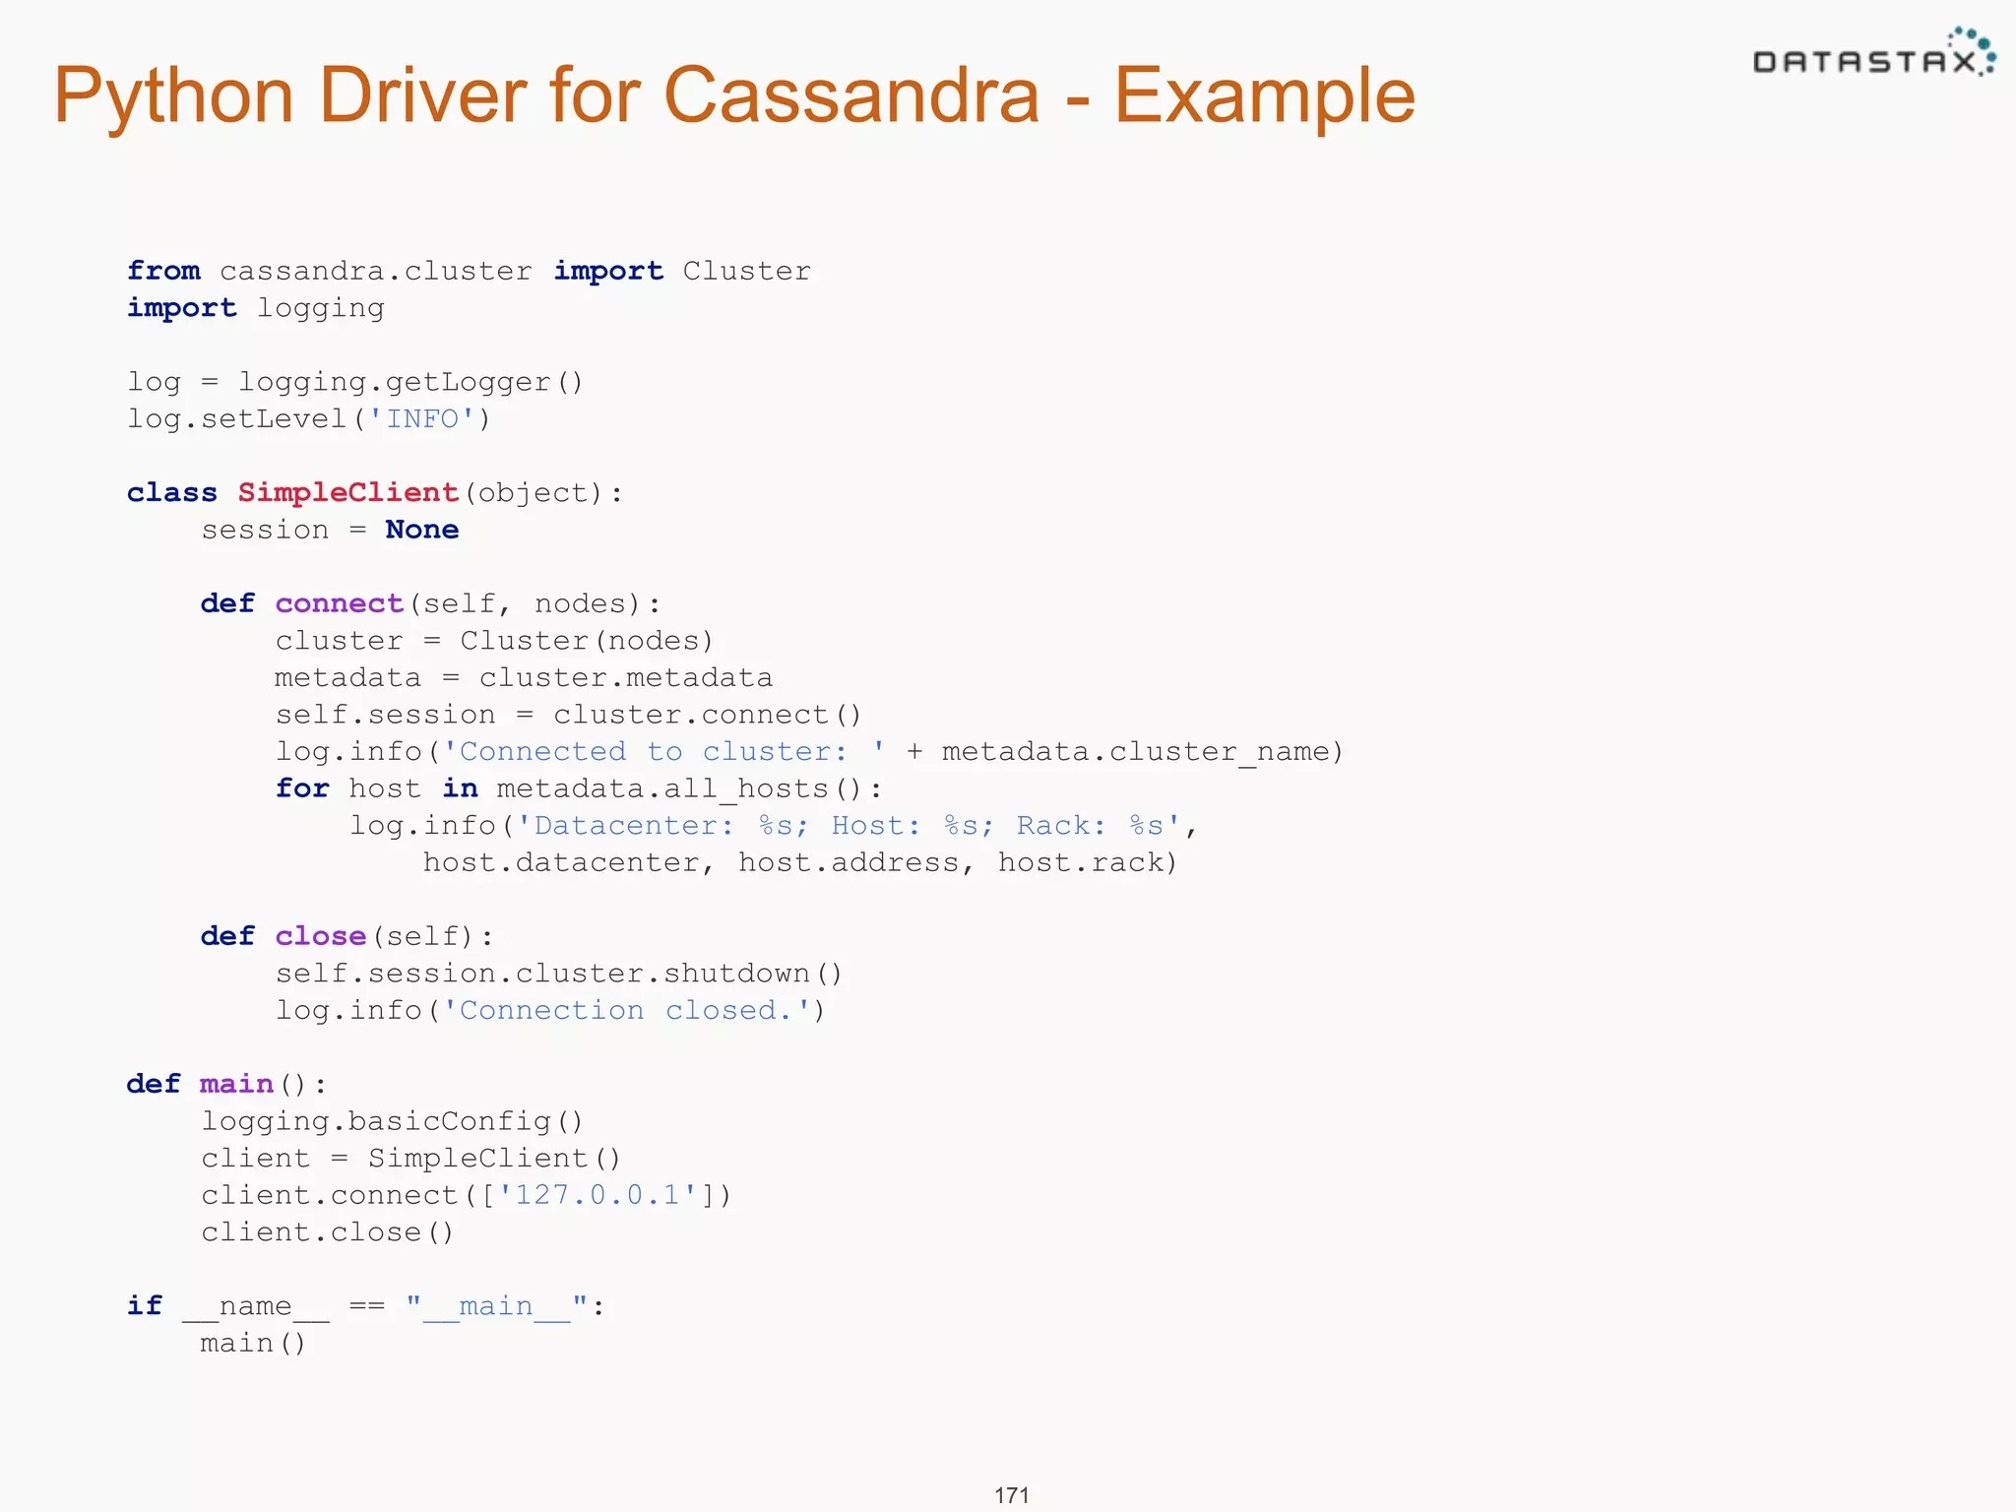The image size is (2016, 1512).
Task: Click 'log = logging.getLogger()' line
Action: tap(355, 382)
